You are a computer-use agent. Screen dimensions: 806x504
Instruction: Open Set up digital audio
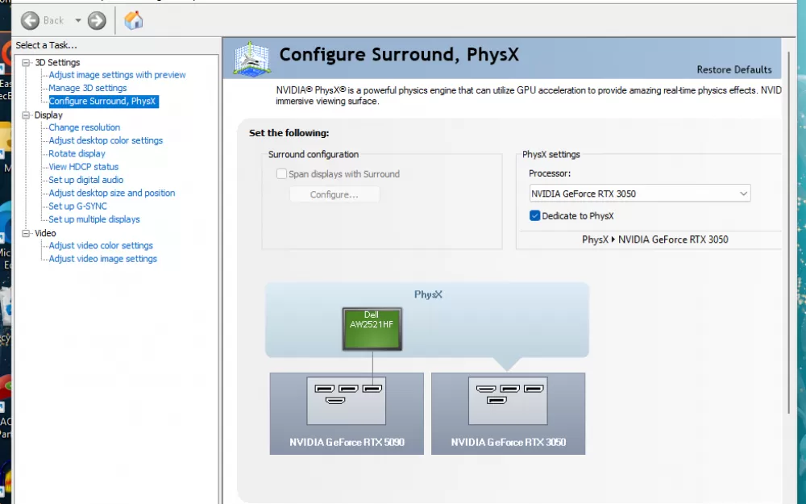(86, 180)
